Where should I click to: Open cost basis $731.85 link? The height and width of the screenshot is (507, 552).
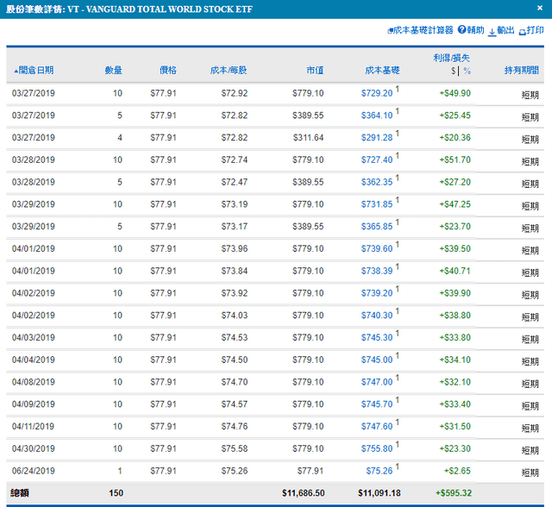(377, 204)
